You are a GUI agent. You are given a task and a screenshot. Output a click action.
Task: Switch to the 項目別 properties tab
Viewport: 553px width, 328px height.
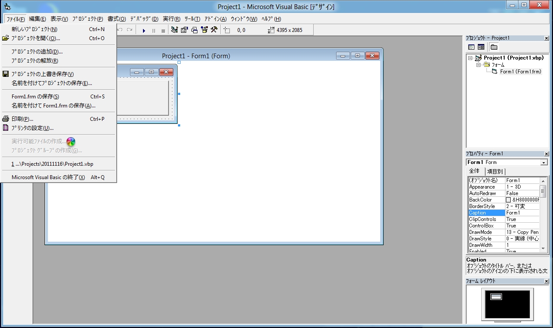click(x=495, y=172)
